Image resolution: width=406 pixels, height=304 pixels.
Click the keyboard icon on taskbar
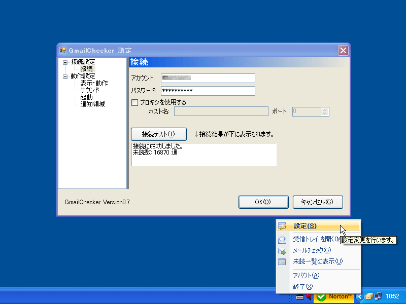coord(300,297)
